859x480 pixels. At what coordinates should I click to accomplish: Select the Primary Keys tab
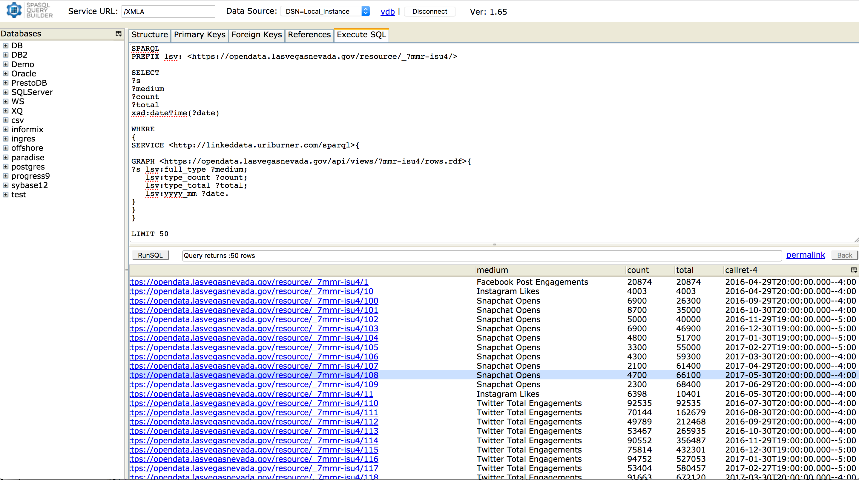(x=199, y=35)
